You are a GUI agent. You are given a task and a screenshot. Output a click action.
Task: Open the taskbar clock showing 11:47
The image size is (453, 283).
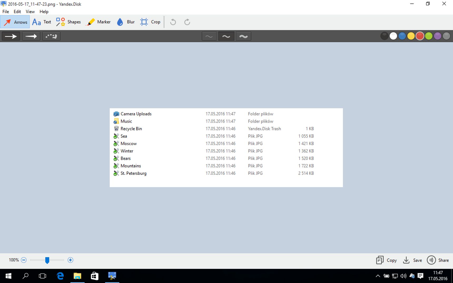pyautogui.click(x=438, y=276)
